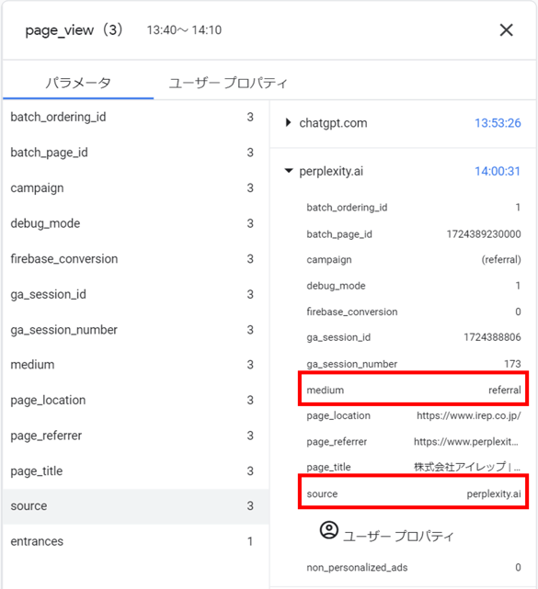Select the ga_session_number parameter in the left list
The width and height of the screenshot is (538, 589).
pos(135,330)
